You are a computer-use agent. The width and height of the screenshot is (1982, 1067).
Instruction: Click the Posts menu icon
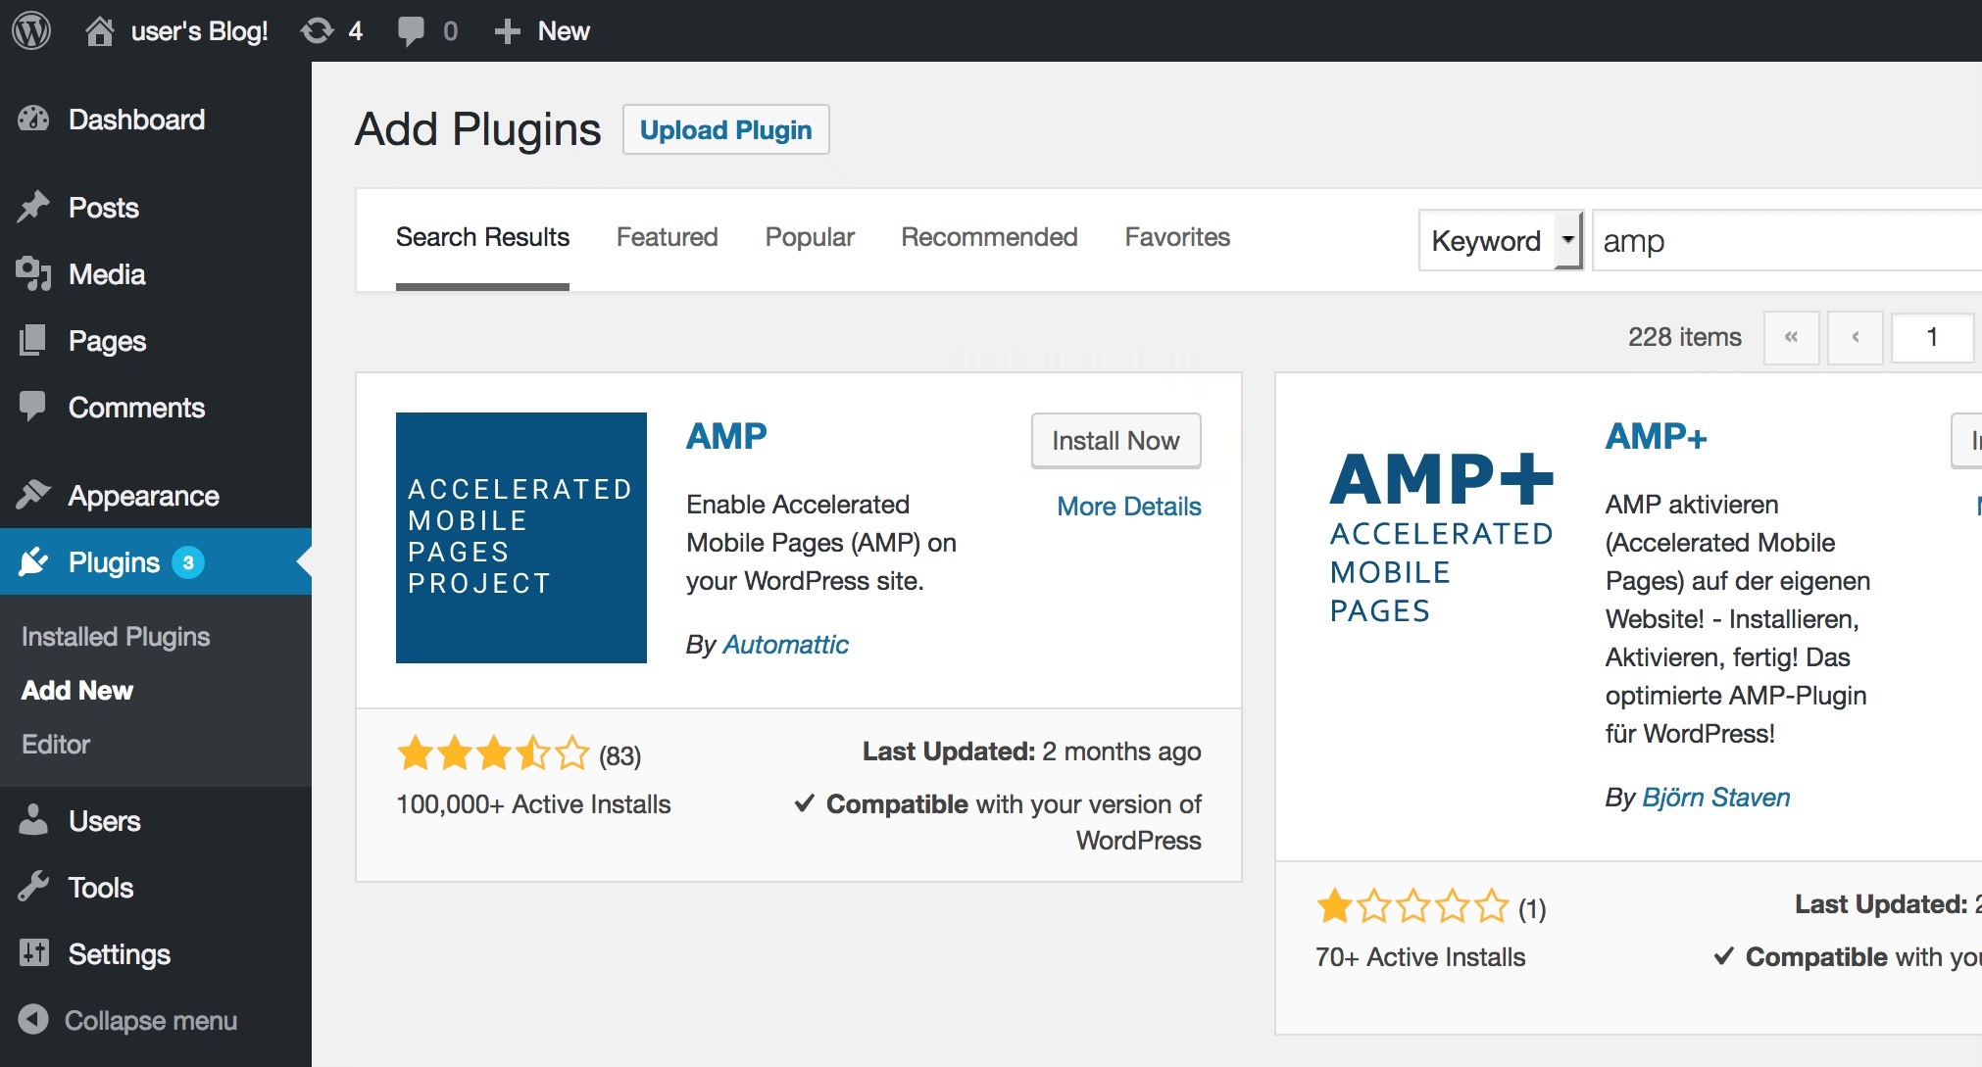(34, 207)
